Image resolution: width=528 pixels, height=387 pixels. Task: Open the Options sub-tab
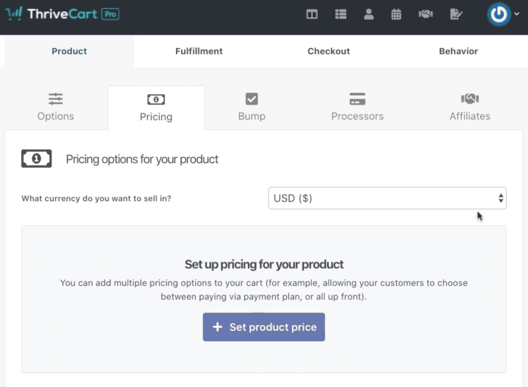55,107
